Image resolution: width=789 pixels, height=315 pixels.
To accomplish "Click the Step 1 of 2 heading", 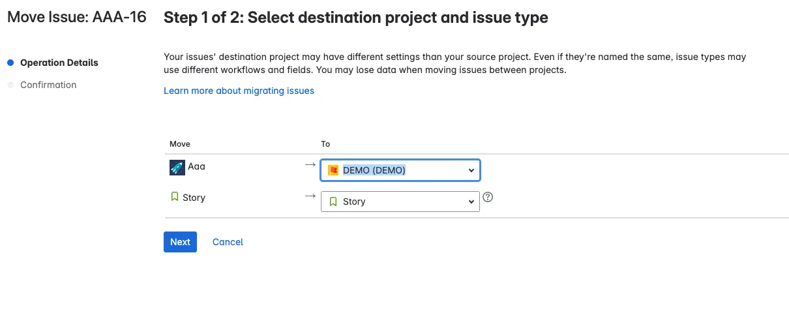I will point(355,18).
